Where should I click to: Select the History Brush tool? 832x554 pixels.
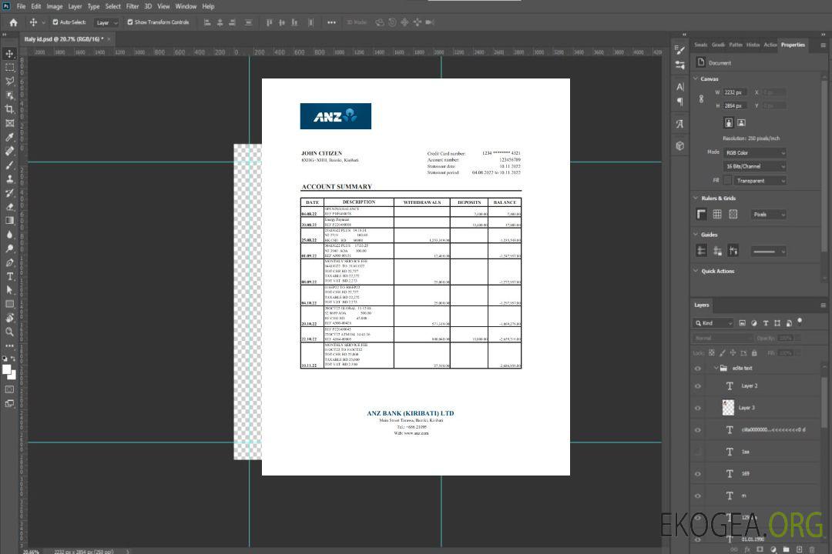tap(9, 193)
